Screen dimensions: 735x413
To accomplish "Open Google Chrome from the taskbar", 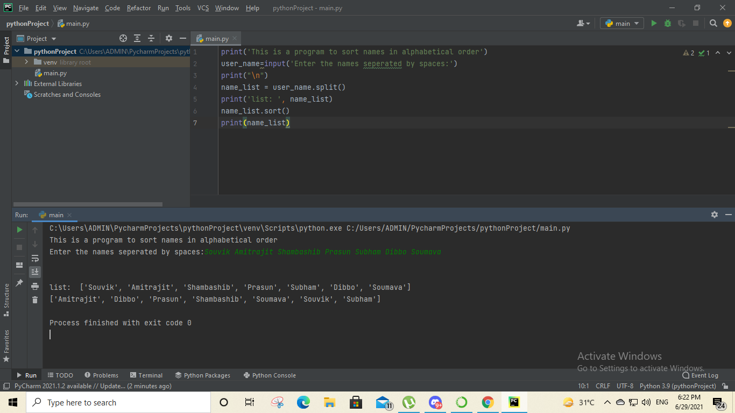I will [488, 402].
